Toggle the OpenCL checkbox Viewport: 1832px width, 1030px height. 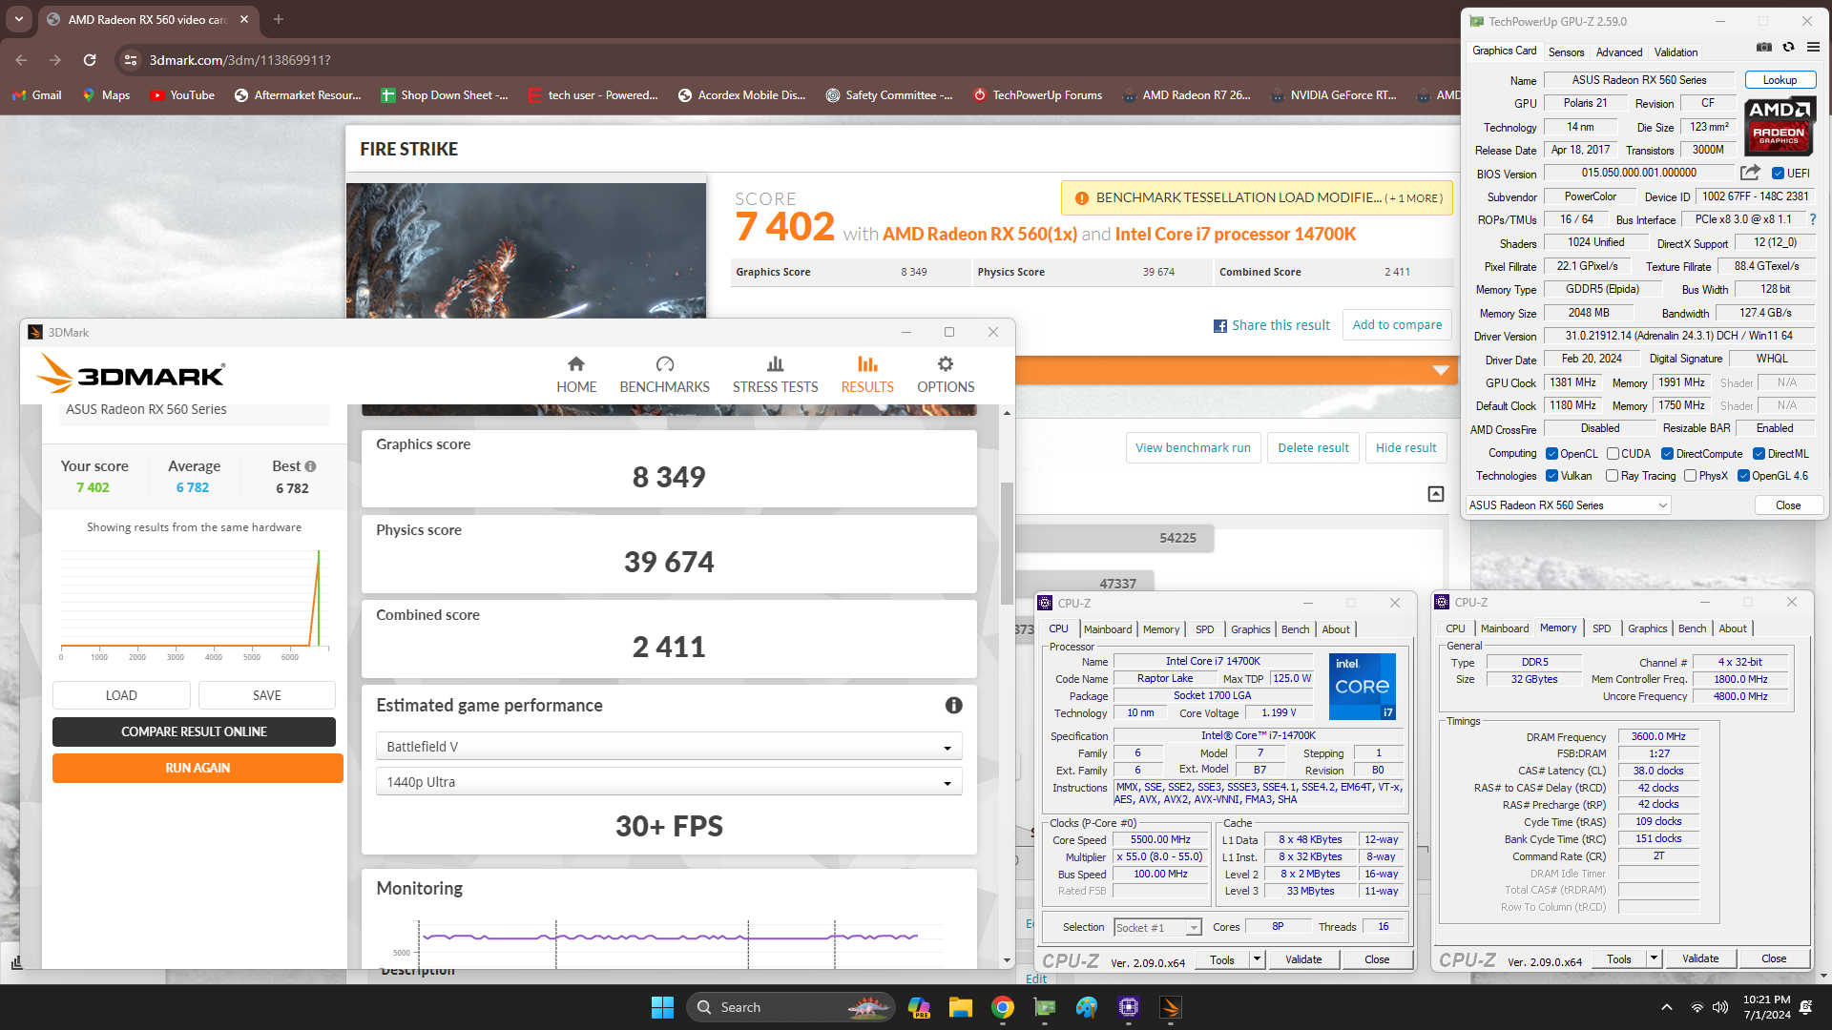pos(1551,454)
